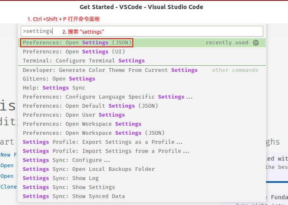288x205 pixels.
Task: Choose GitLens: Open Settings command
Action: [x=142, y=79]
